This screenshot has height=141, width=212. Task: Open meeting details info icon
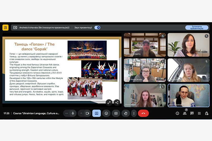177,113
